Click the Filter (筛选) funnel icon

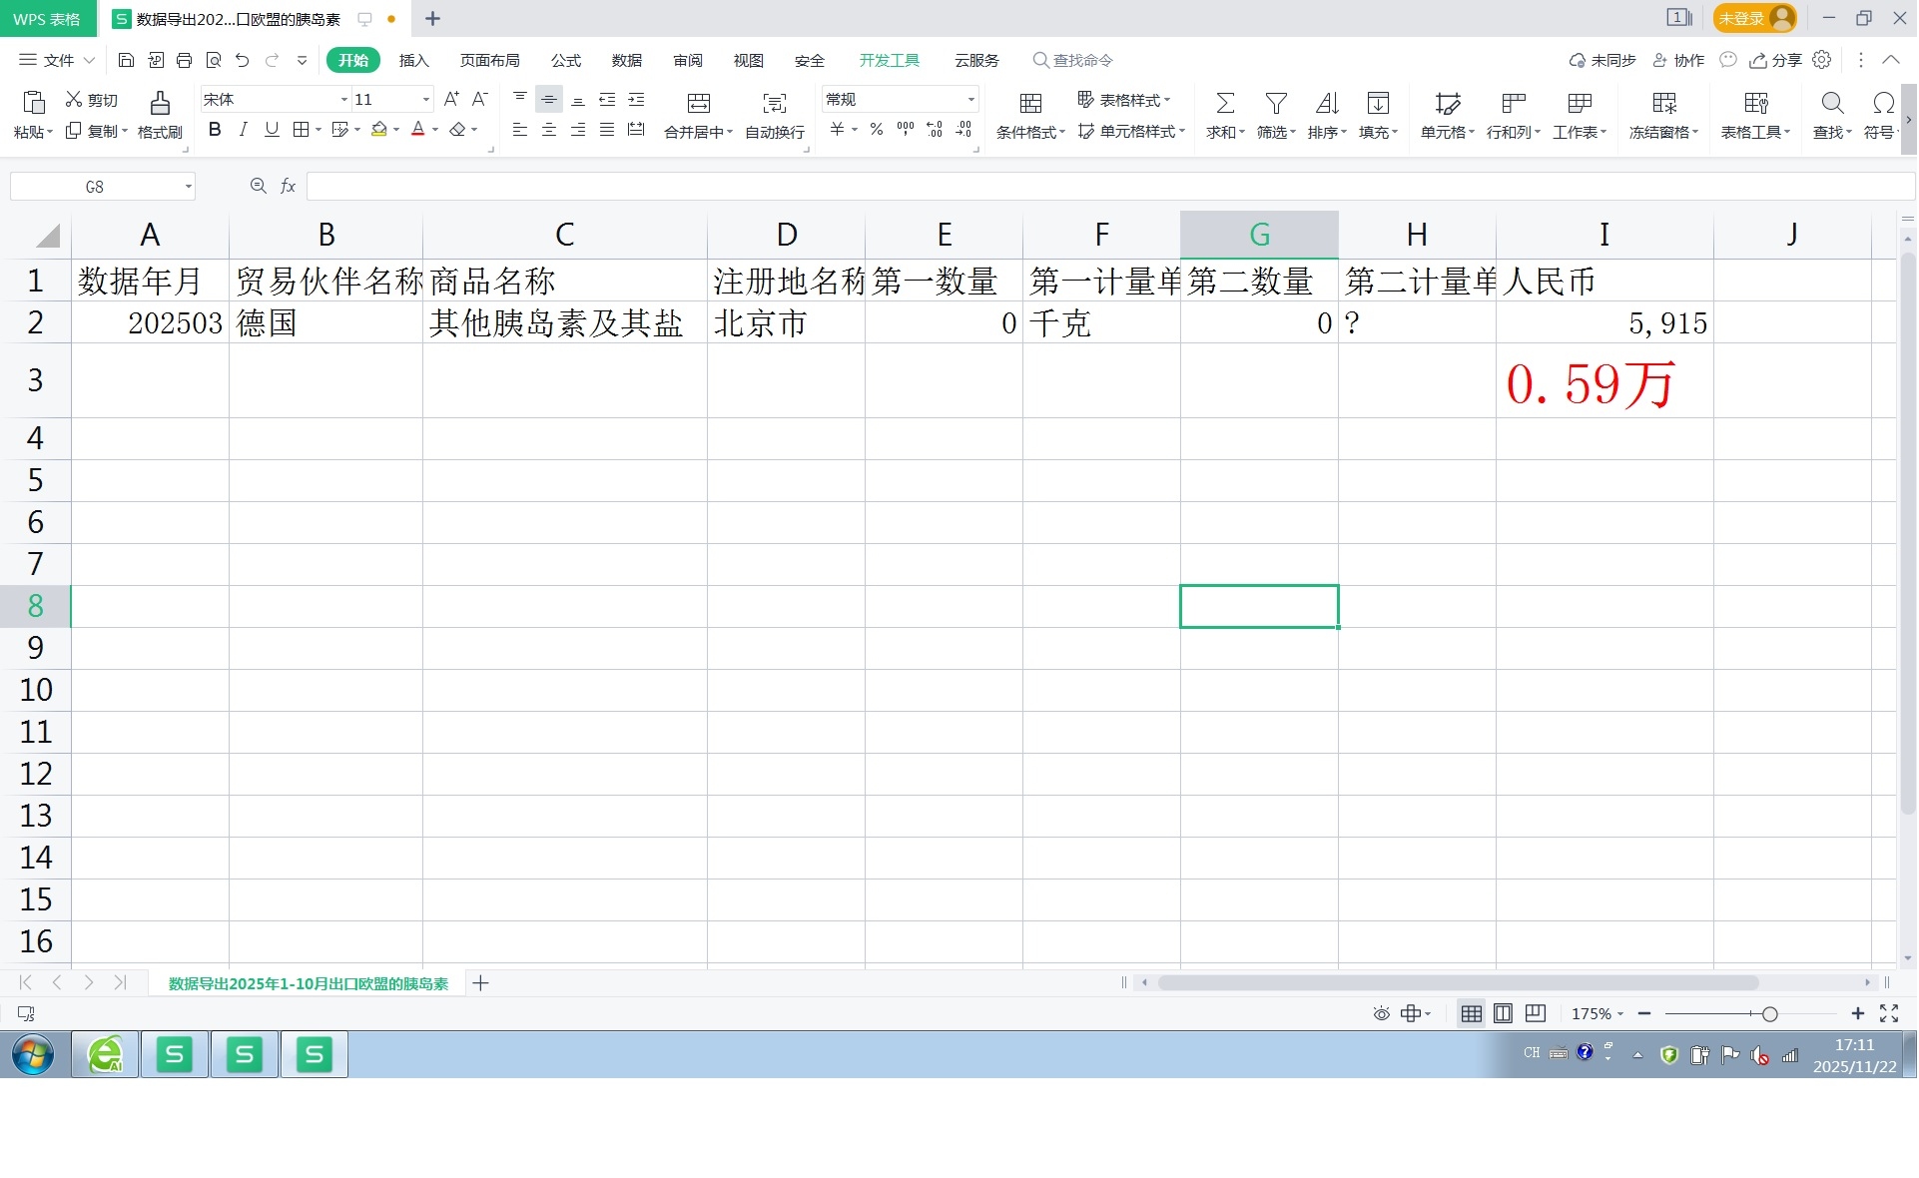tap(1276, 103)
